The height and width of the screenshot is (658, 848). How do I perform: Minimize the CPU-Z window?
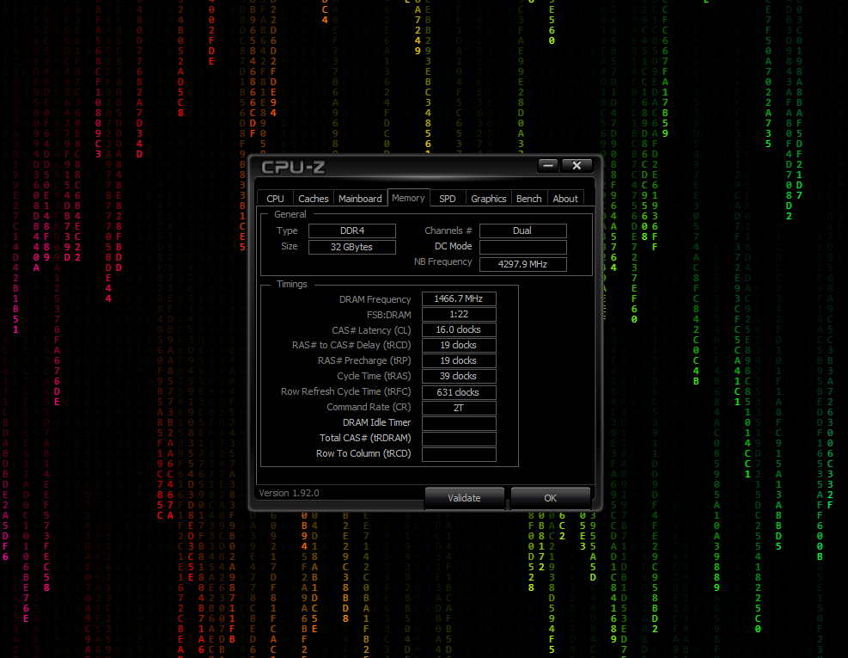coord(548,165)
